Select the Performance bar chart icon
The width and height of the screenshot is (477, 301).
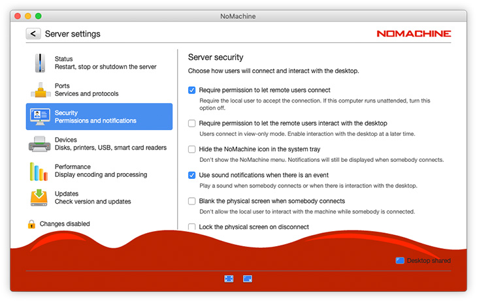[41, 171]
